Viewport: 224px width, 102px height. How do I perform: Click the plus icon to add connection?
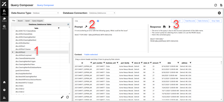(x=219, y=13)
